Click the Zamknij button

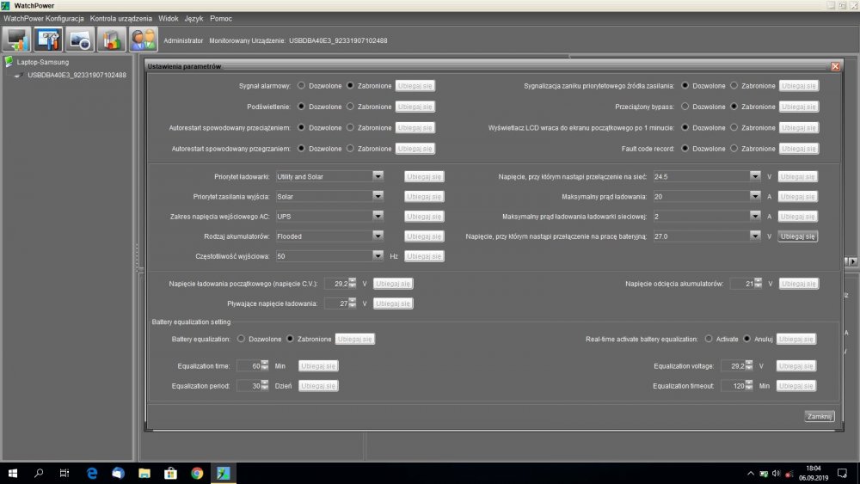[x=819, y=416]
